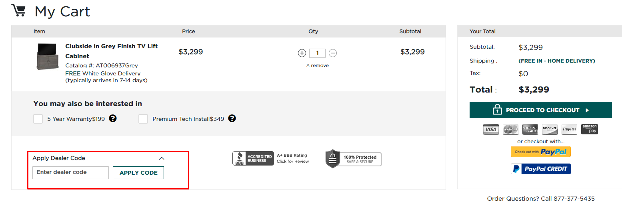
Task: Apply the dealer code
Action: tap(138, 173)
